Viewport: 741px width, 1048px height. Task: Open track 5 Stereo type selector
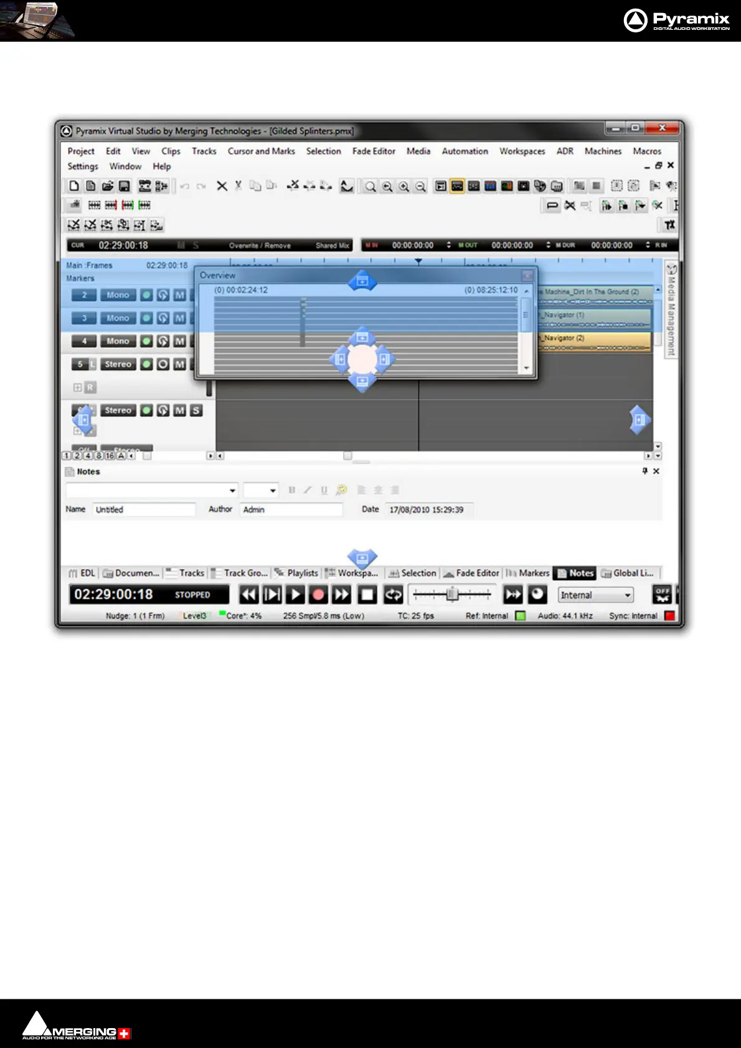pyautogui.click(x=118, y=364)
